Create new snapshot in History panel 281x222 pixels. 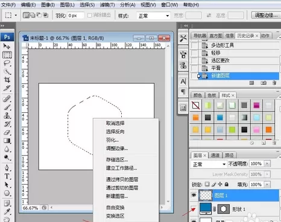click(264, 83)
